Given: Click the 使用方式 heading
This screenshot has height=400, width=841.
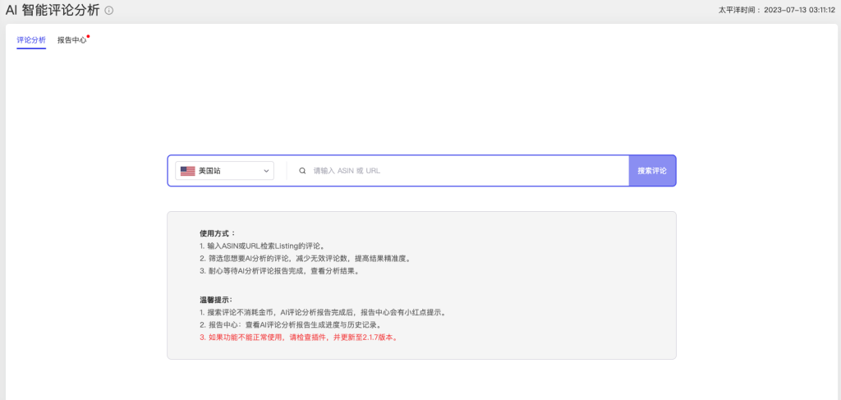Looking at the screenshot, I should pos(217,234).
